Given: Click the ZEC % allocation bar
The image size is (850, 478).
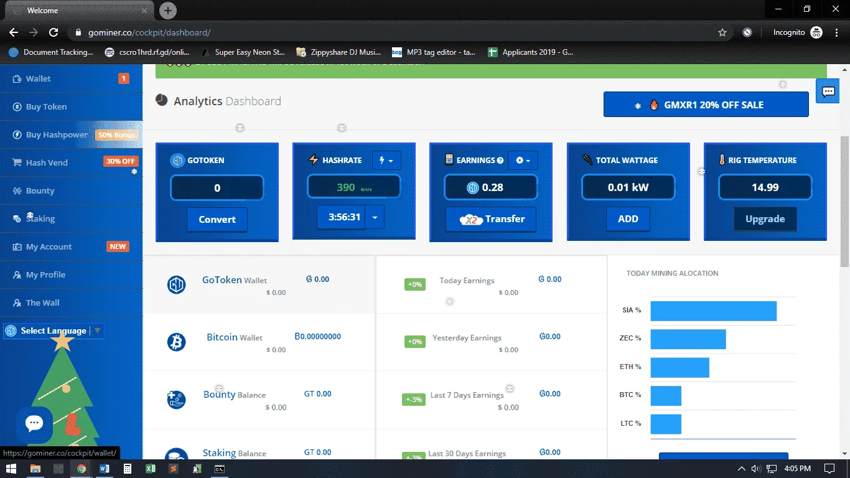Looking at the screenshot, I should 688,339.
